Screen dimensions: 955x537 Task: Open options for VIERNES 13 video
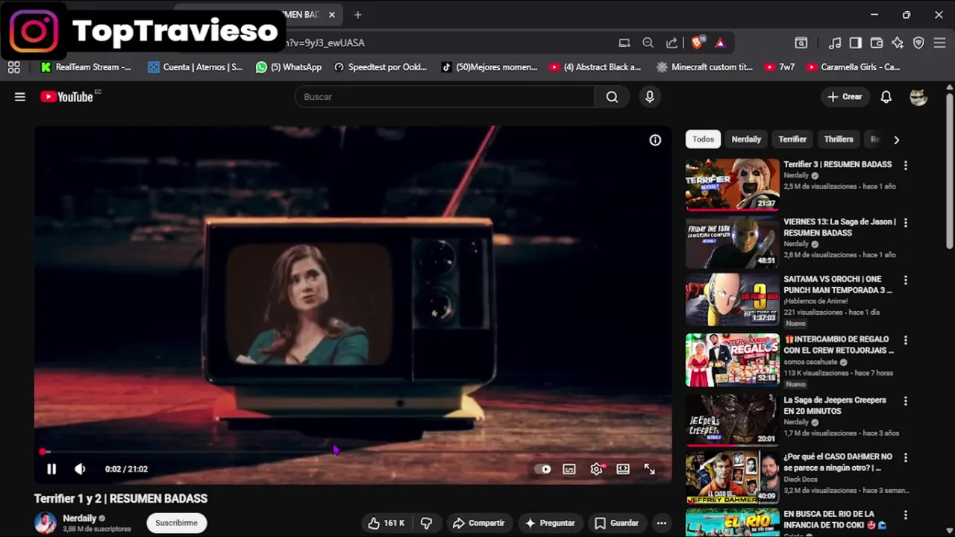click(906, 223)
